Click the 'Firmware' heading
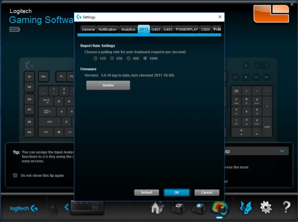 (88, 69)
